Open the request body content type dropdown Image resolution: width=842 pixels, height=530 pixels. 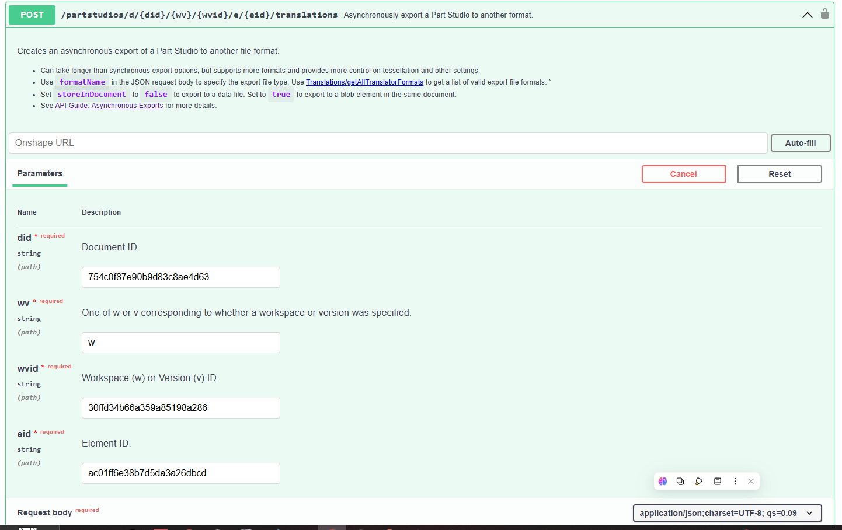(727, 513)
